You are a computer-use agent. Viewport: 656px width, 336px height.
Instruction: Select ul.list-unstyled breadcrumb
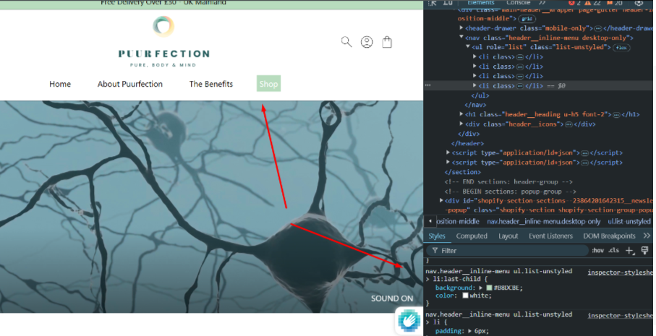tap(629, 222)
